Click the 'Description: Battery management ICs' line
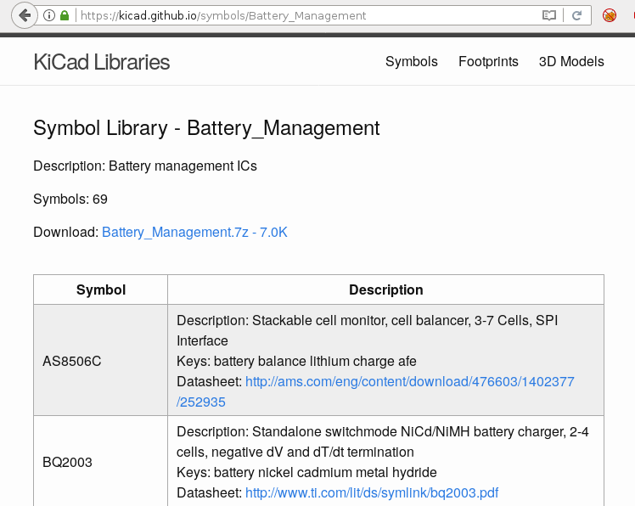This screenshot has height=506, width=635. tap(145, 166)
